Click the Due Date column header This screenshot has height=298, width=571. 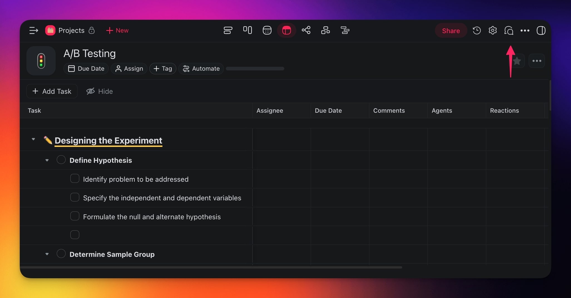pos(328,110)
